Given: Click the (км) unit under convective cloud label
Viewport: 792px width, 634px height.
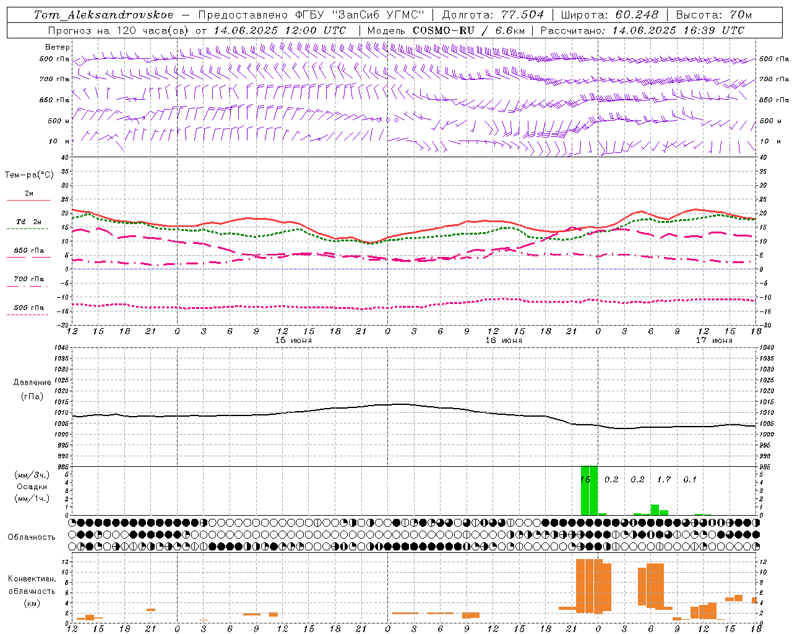Looking at the screenshot, I should click(32, 603).
